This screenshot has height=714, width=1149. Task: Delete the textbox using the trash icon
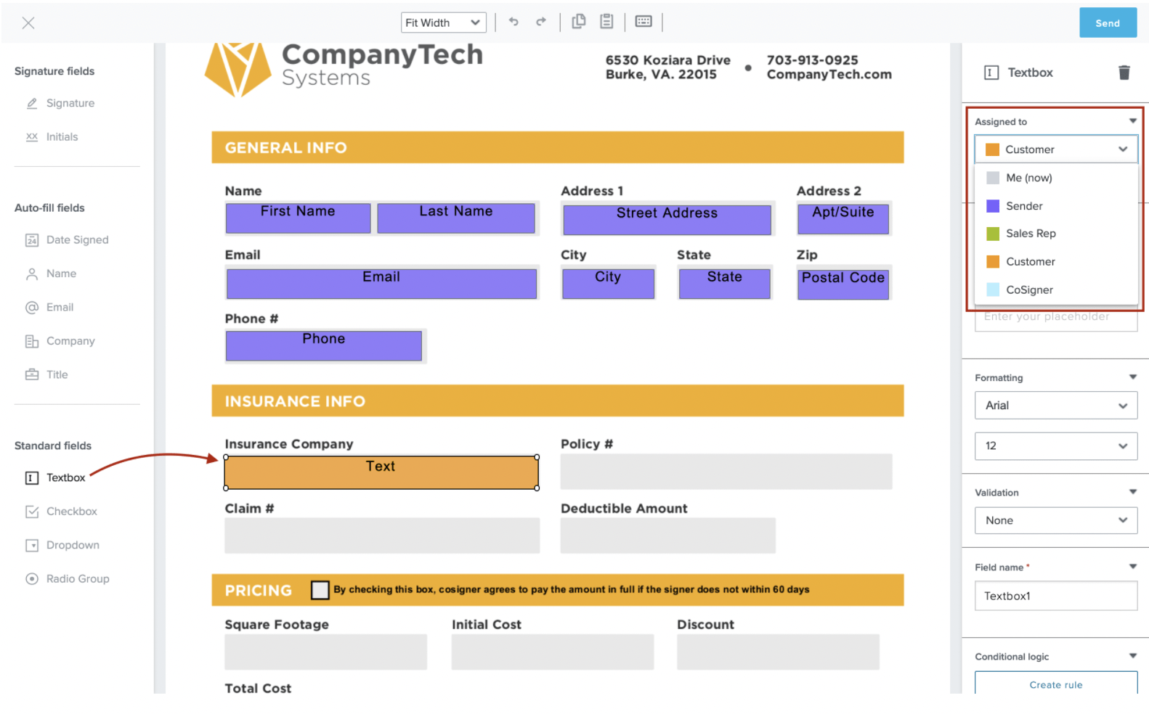(1124, 72)
